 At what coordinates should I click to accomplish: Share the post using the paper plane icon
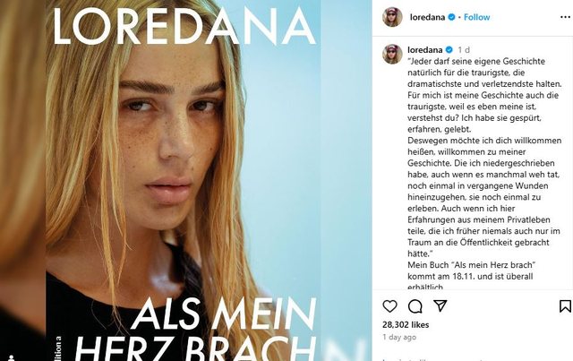pos(440,305)
